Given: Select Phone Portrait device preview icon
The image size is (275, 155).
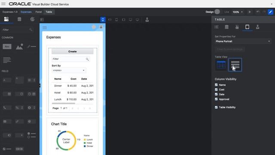Looking at the screenshot, I should [x=103, y=19].
